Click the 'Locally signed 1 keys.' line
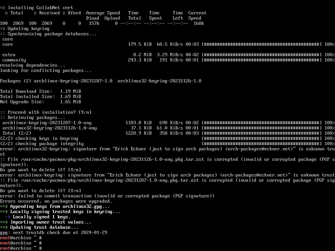The image size is (335, 251). [x=38, y=217]
